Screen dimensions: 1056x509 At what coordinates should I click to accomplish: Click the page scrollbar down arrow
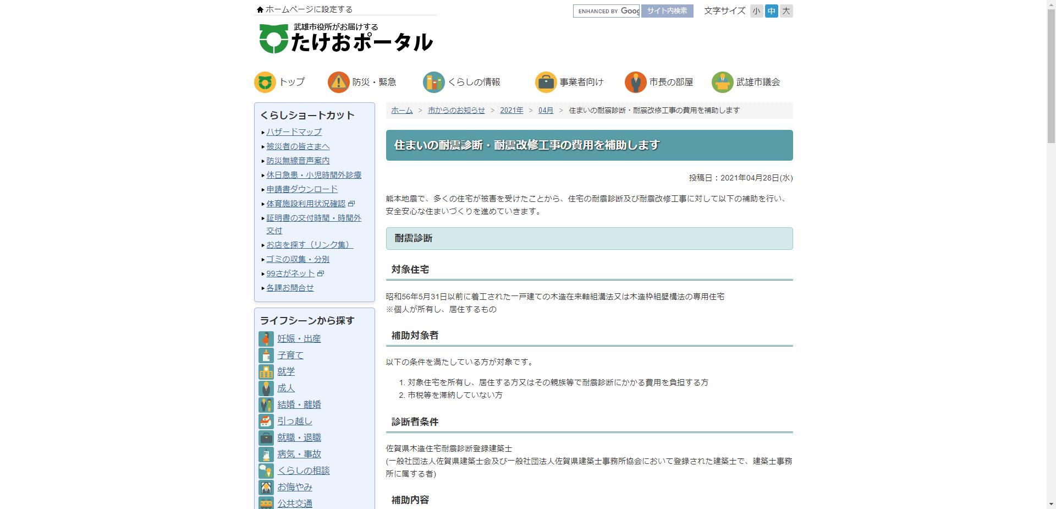(1051, 504)
